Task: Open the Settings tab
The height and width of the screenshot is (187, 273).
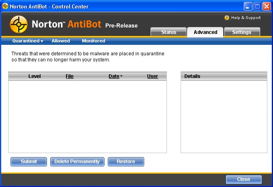Action: [x=242, y=32]
